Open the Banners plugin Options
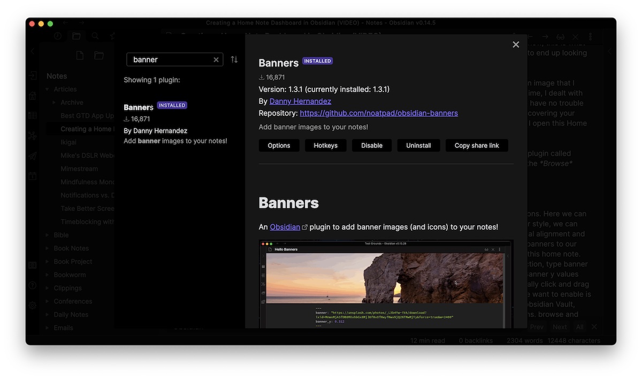The height and width of the screenshot is (379, 642). click(279, 146)
